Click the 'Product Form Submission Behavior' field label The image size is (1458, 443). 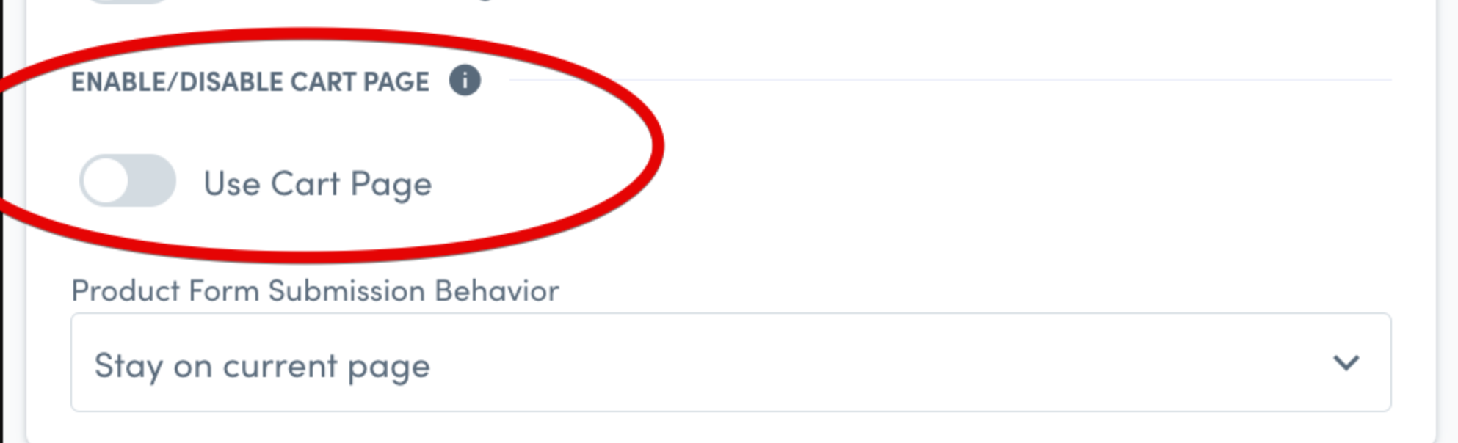315,290
